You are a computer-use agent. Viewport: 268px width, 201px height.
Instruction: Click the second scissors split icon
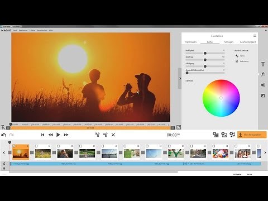pyautogui.click(x=106, y=135)
